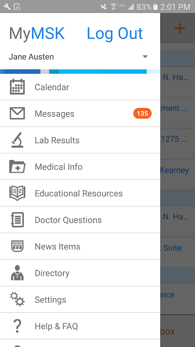Tap the Settings gears icon
This screenshot has height=347, width=195.
(17, 299)
